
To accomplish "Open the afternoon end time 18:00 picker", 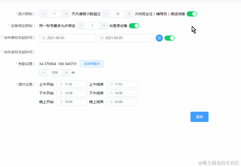I will click(x=122, y=93).
